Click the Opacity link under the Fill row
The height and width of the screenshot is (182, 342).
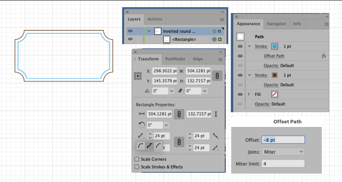[x=262, y=104]
